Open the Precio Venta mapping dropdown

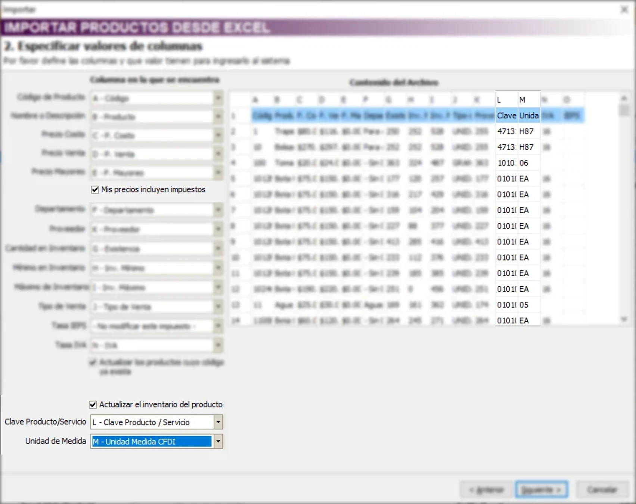[218, 154]
